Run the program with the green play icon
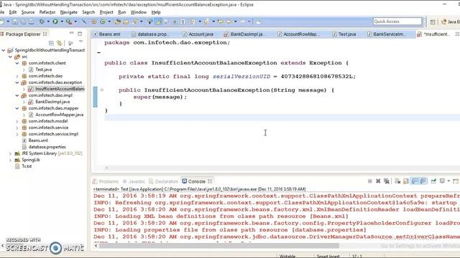 55,21
